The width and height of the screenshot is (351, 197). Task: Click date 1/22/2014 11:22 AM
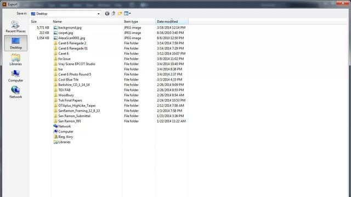[171, 121]
